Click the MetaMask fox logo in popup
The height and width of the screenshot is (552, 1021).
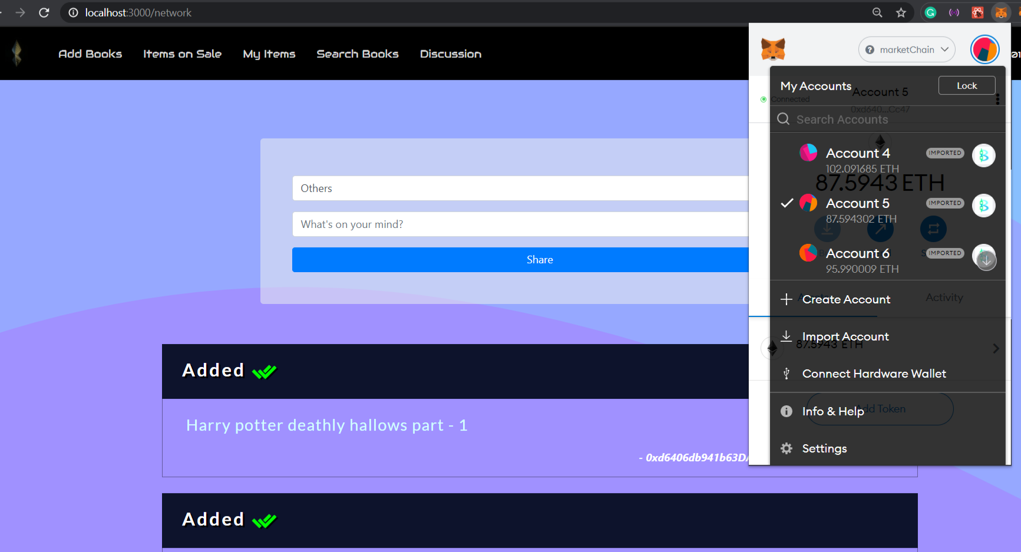(773, 49)
